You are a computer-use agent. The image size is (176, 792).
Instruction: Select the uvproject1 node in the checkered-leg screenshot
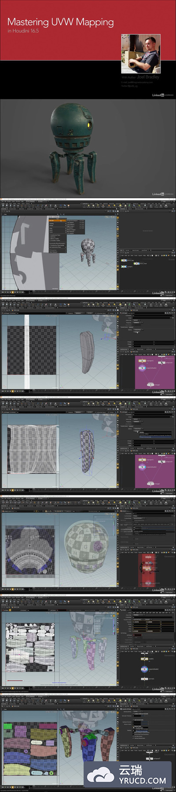pyautogui.click(x=142, y=460)
